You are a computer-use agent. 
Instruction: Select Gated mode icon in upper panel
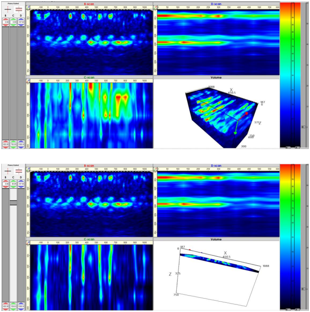(x=19, y=9)
